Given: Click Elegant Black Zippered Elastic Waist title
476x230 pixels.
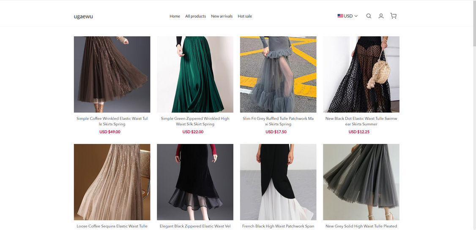Looking at the screenshot, I should 195,226.
